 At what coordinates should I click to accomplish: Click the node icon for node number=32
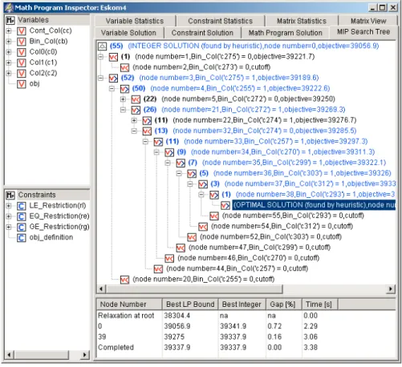pyautogui.click(x=147, y=131)
